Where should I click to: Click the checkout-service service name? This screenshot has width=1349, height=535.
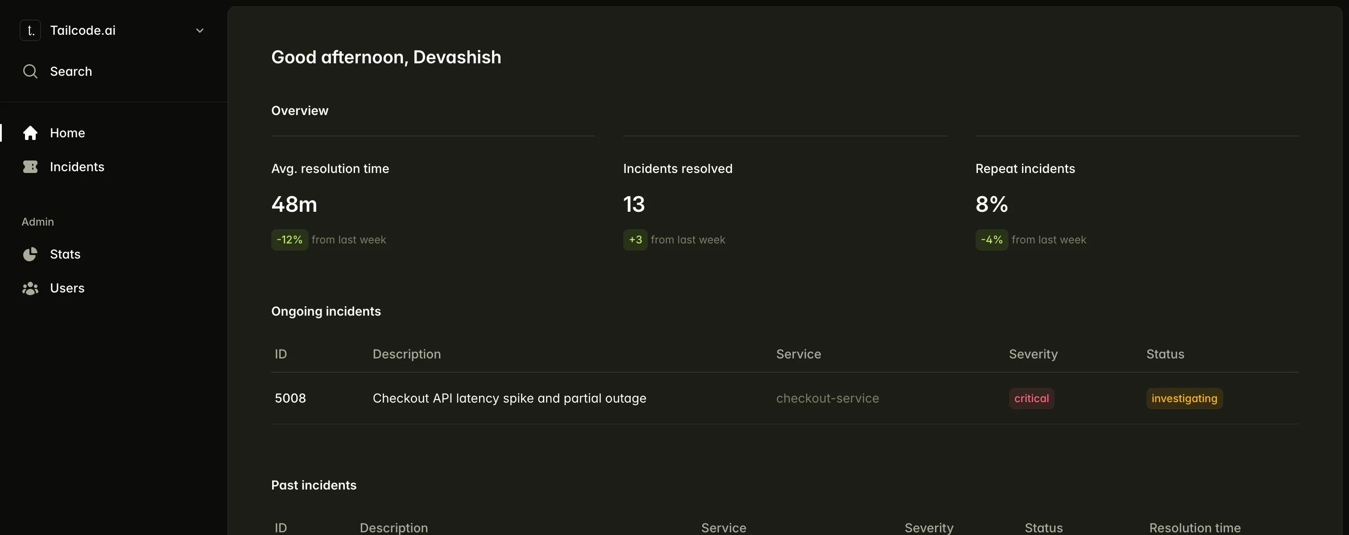coord(827,399)
